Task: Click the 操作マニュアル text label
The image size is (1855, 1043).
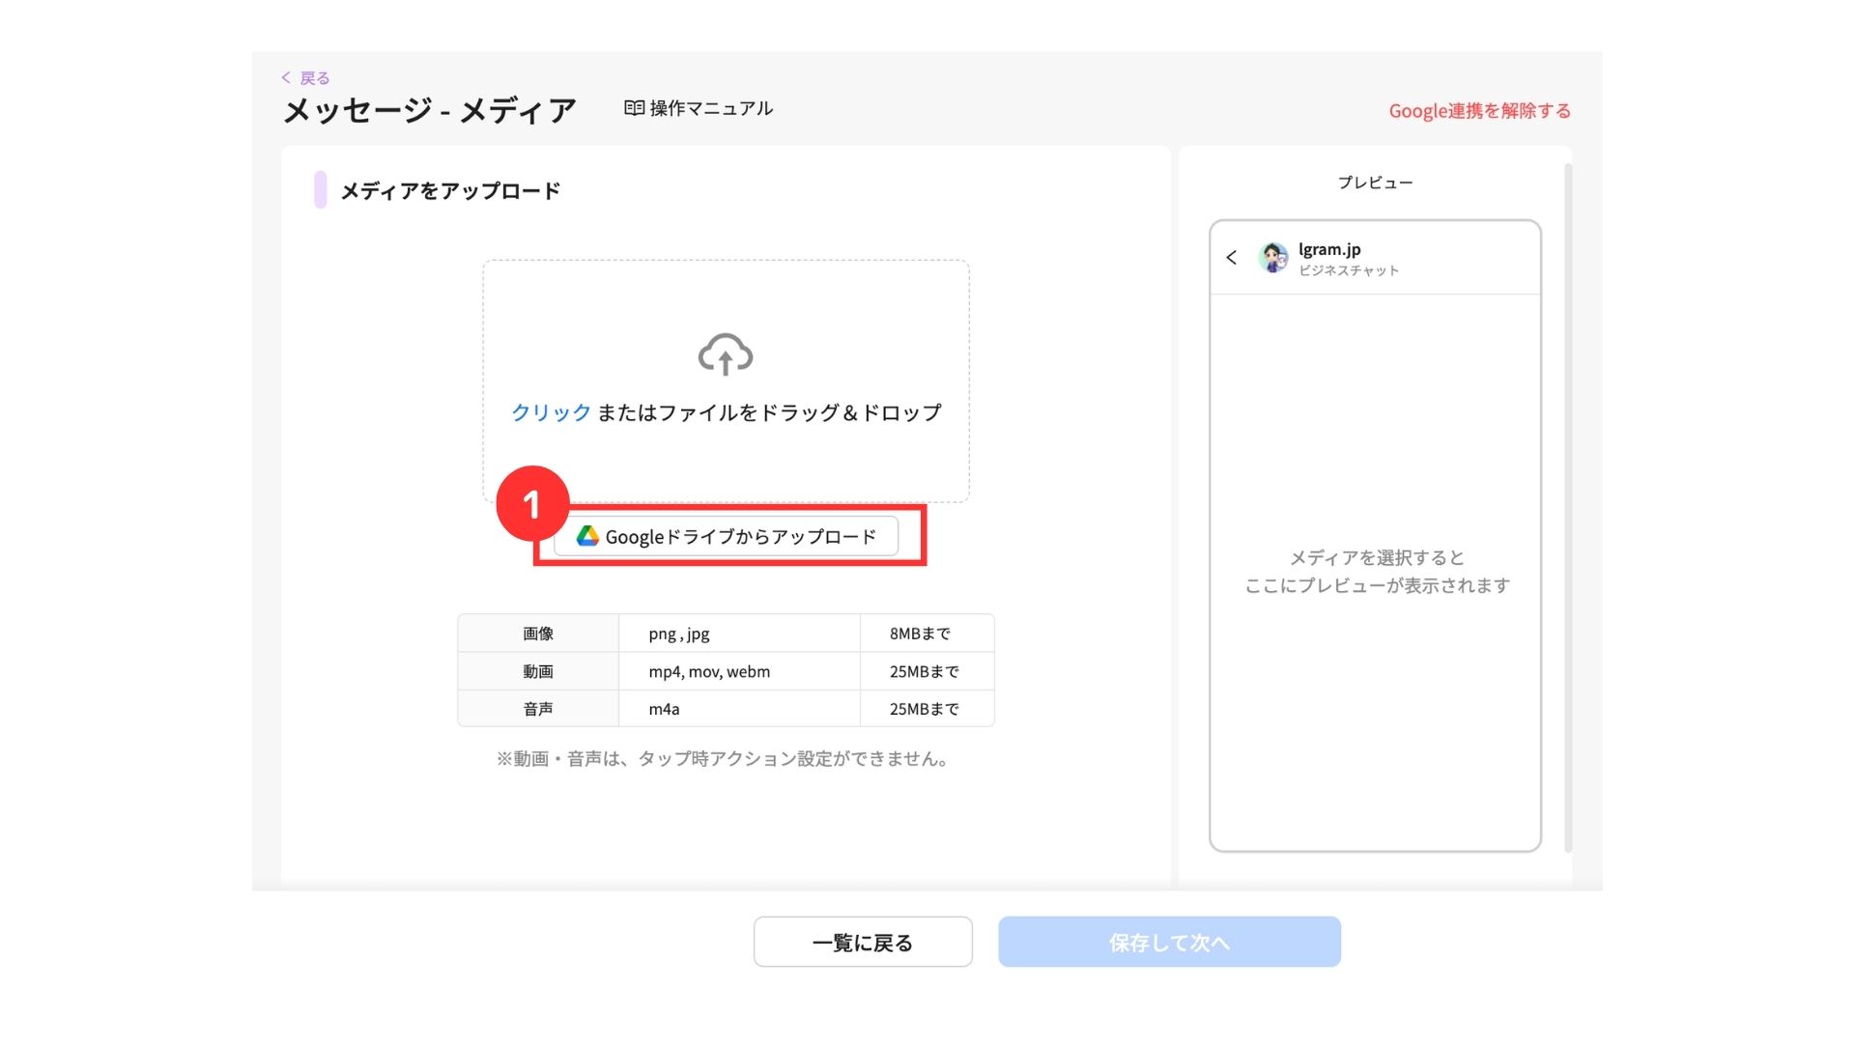Action: tap(711, 108)
